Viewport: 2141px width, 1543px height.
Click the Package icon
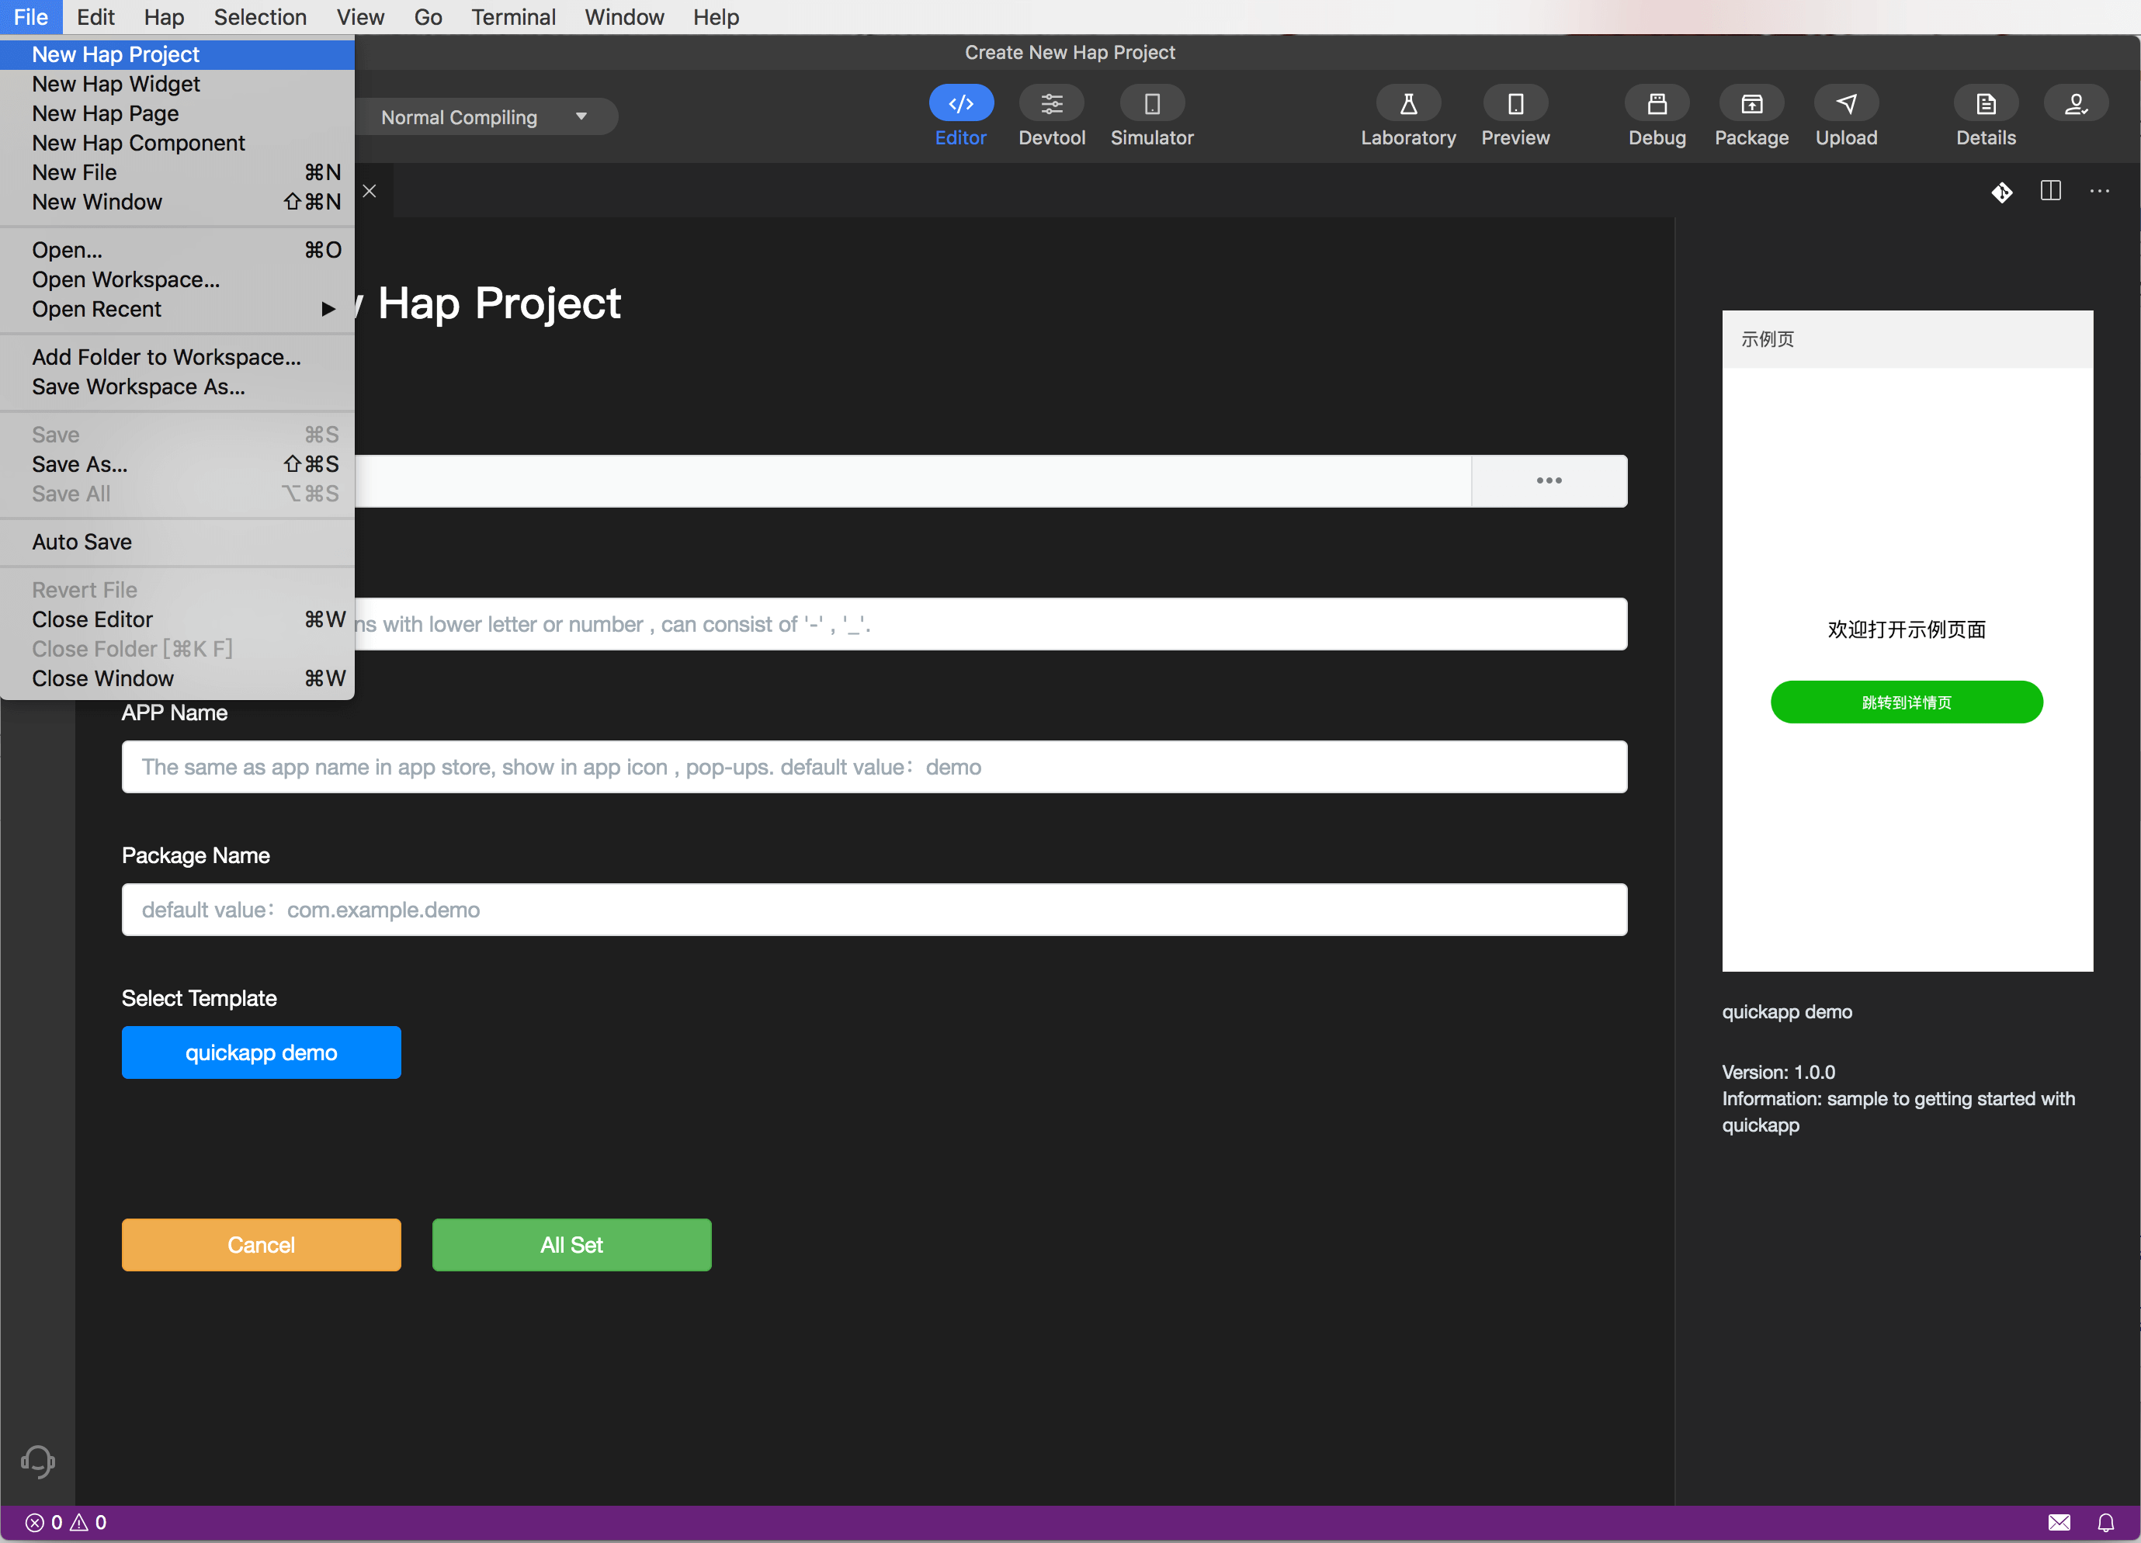point(1751,103)
